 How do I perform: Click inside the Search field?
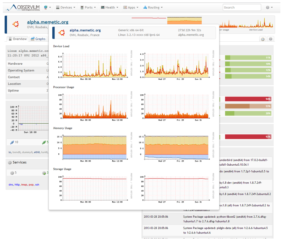tap(242, 7)
